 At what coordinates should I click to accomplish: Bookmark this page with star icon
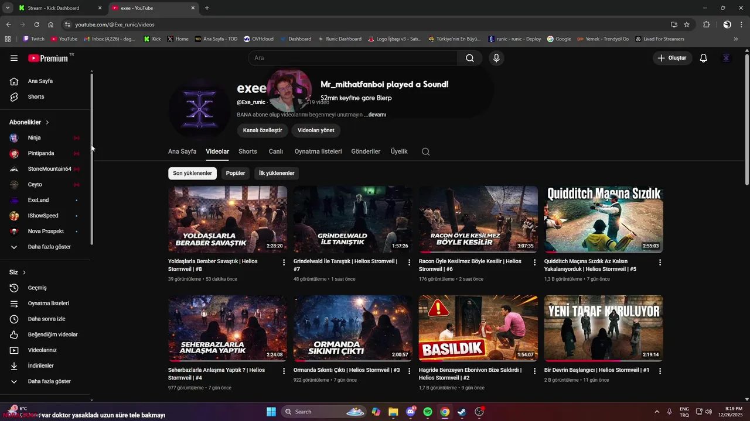coord(687,25)
